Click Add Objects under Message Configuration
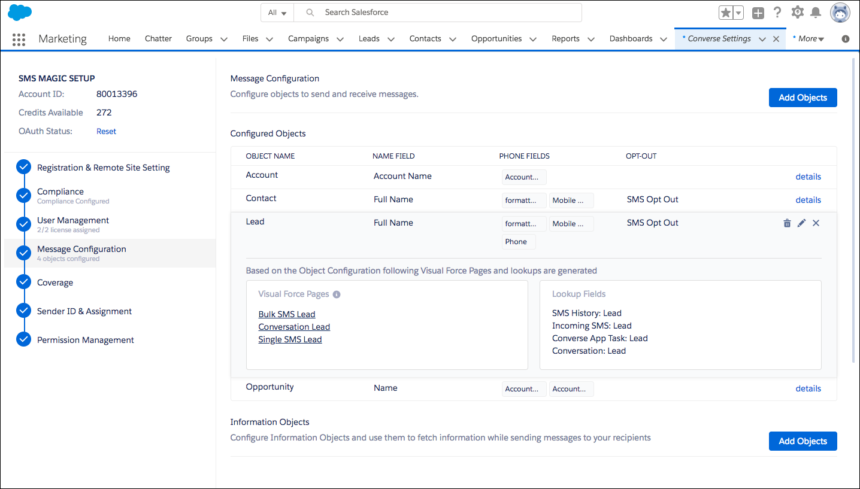 coord(803,98)
